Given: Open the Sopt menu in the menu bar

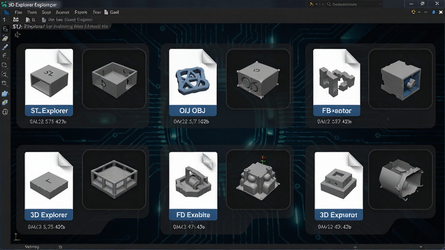Looking at the screenshot, I should coord(46,12).
